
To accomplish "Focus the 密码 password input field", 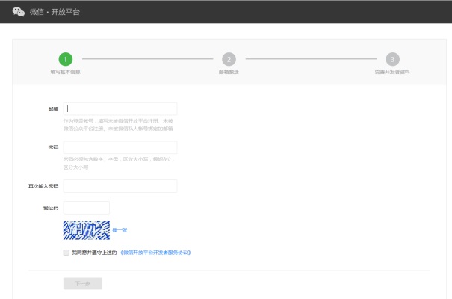I will tap(120, 147).
